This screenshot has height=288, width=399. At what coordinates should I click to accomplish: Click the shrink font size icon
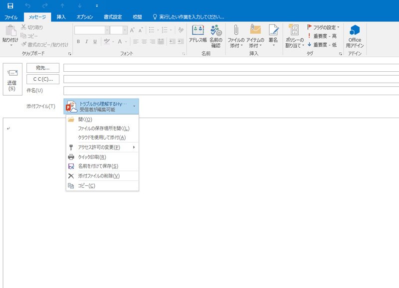(141, 30)
